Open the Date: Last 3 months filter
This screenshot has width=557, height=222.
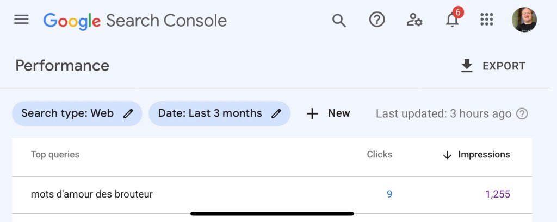tap(210, 113)
